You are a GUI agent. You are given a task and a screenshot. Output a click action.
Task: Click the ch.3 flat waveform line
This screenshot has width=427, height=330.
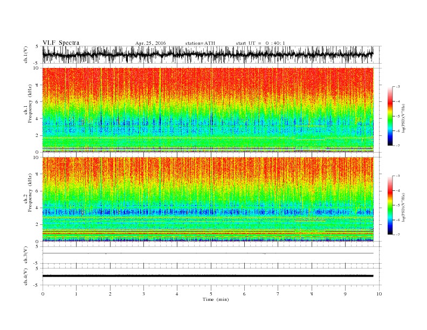tap(208, 253)
